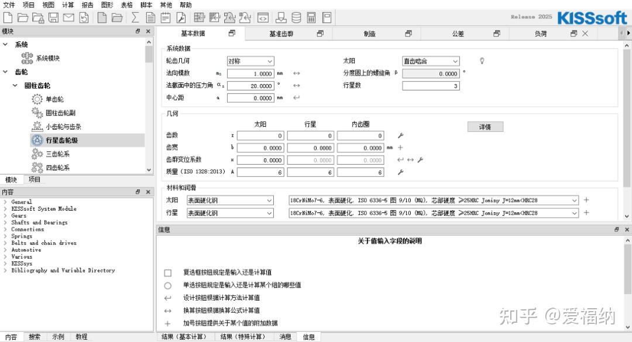Click wrench icon in 齿廓变位系数 row

pos(420,160)
